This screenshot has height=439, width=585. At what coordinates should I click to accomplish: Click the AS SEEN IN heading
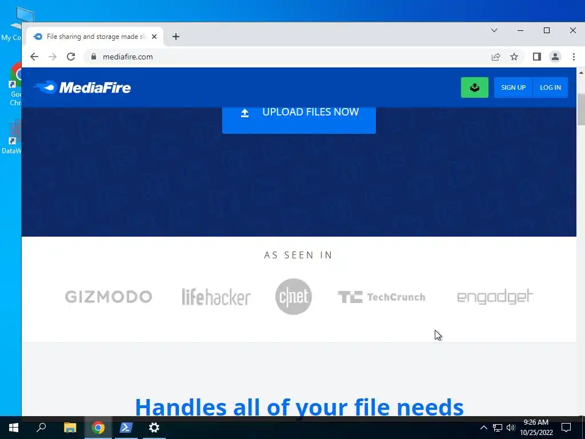click(x=298, y=255)
